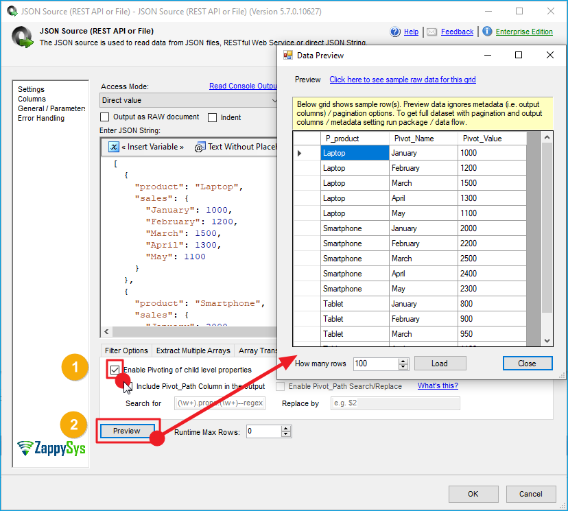Click the Close button in Data Preview

pyautogui.click(x=528, y=364)
